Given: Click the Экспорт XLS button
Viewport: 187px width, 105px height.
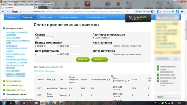Looking at the screenshot, I should pos(100,60).
